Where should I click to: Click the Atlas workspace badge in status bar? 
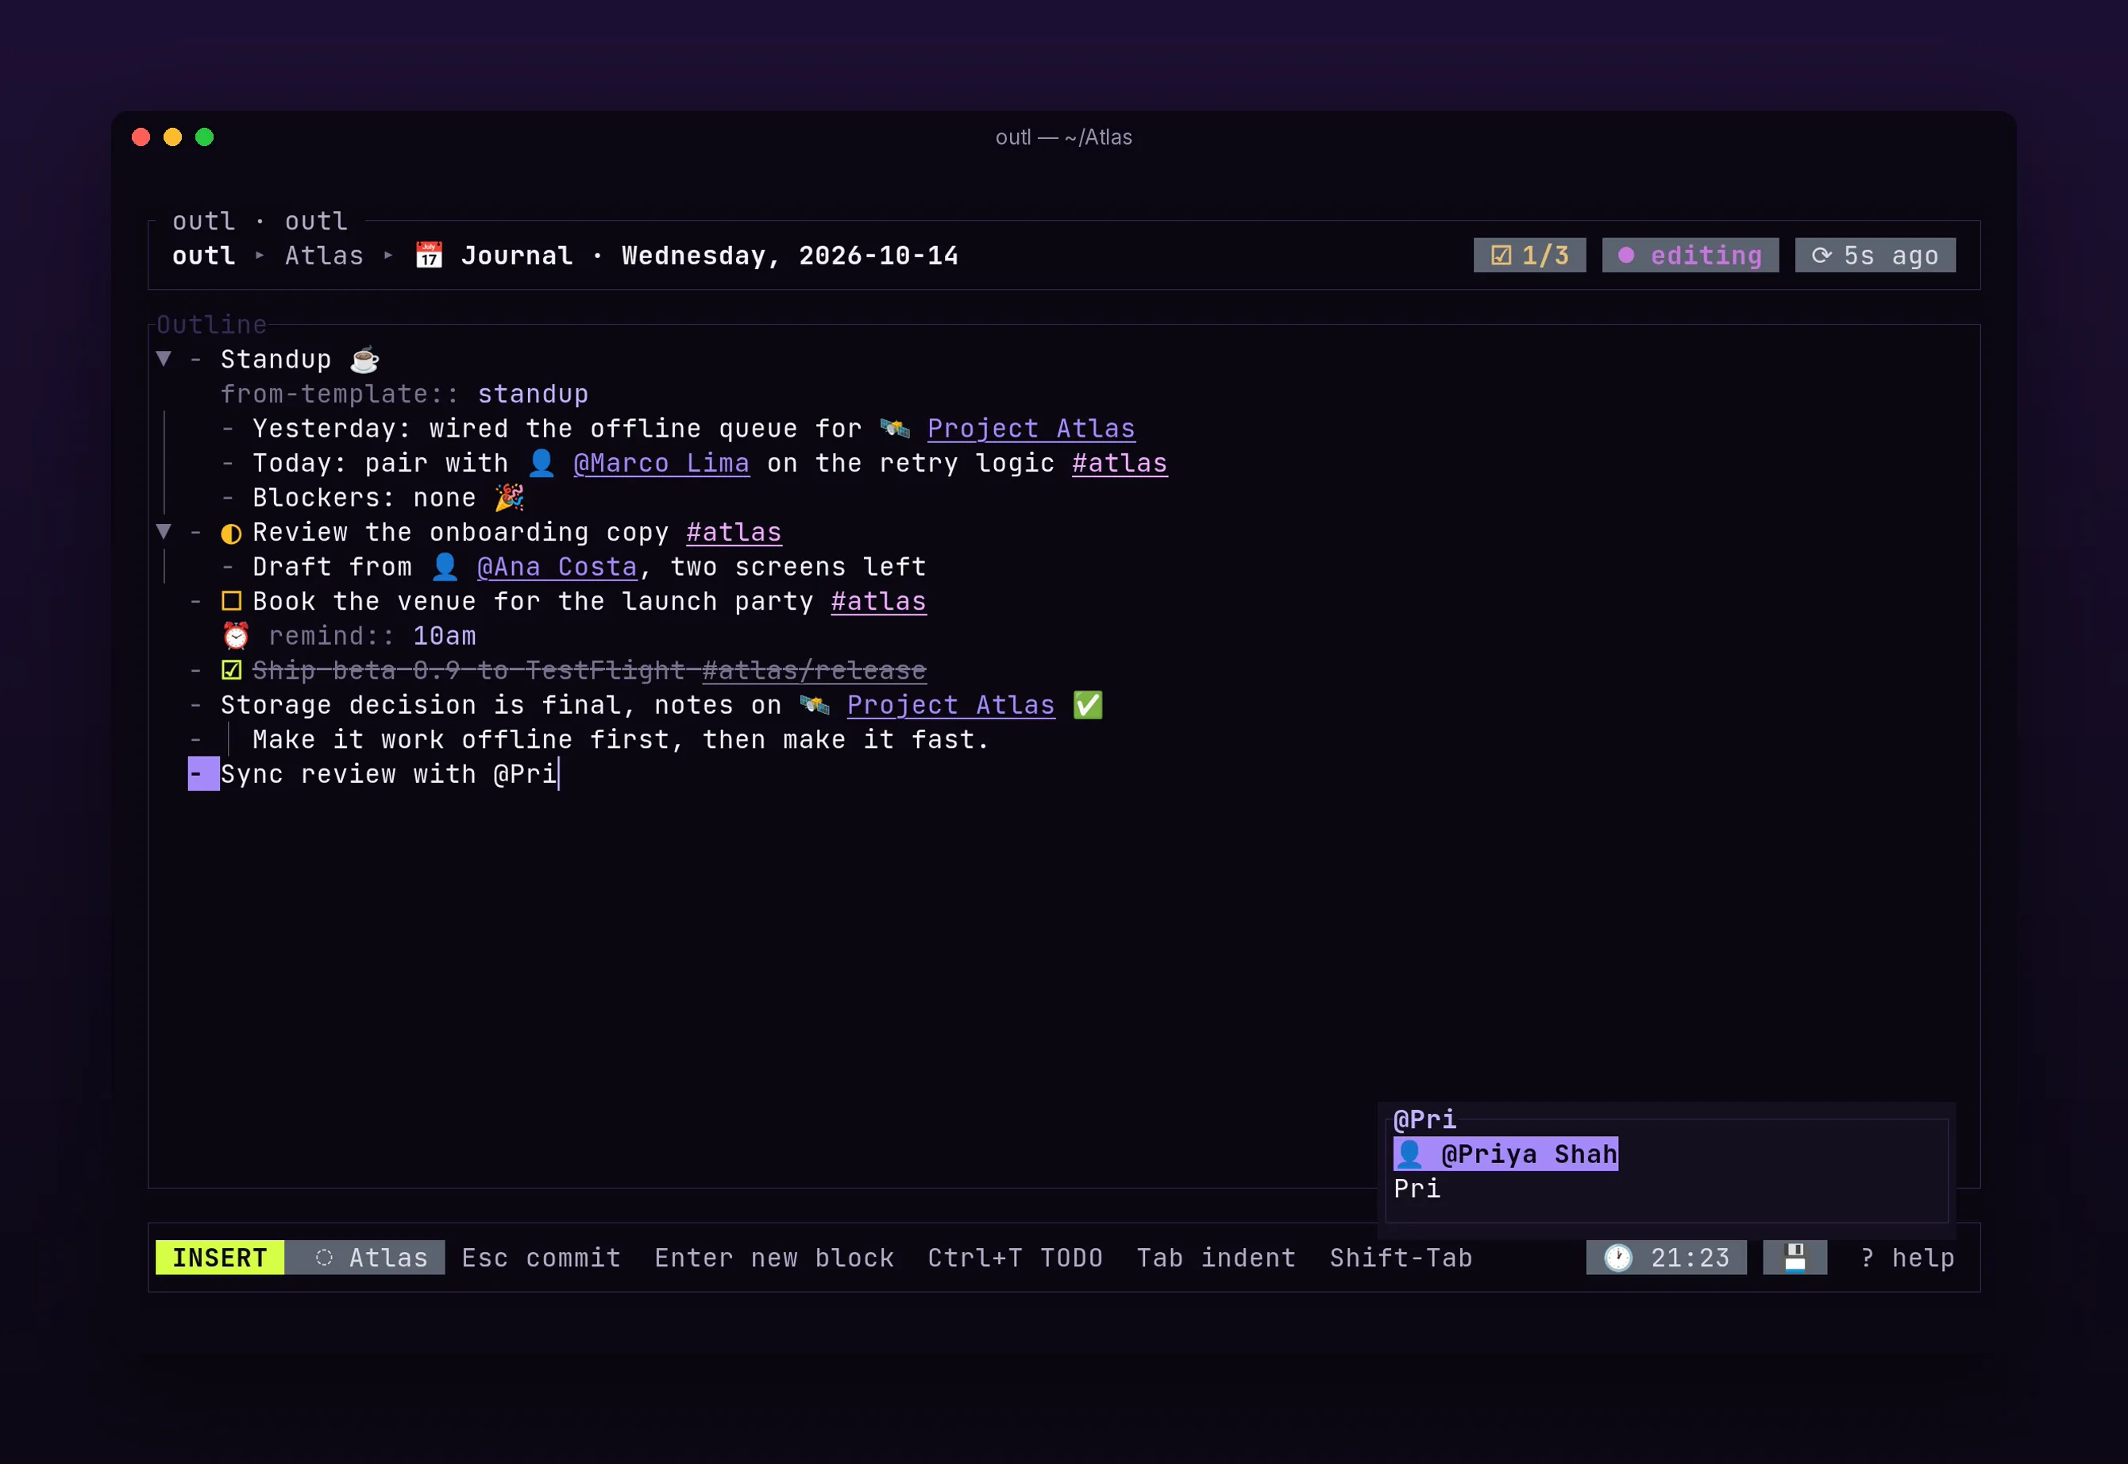pyautogui.click(x=365, y=1258)
